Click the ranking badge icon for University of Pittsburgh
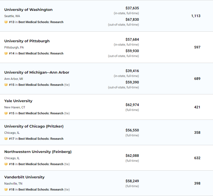 6,53
